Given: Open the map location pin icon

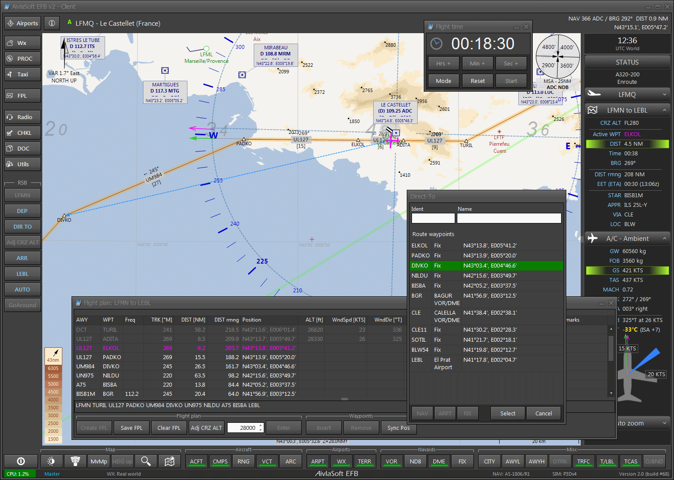Looking at the screenshot, I should point(170,461).
